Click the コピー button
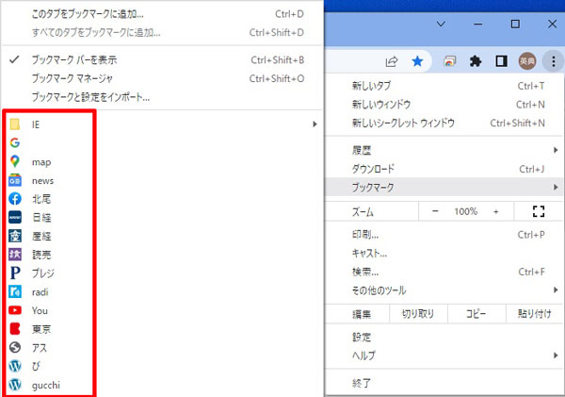 coord(476,314)
